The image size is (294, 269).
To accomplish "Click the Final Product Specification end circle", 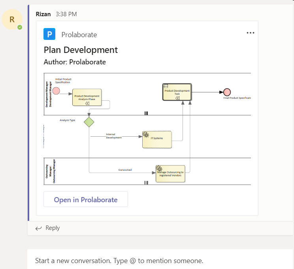I will (226, 92).
